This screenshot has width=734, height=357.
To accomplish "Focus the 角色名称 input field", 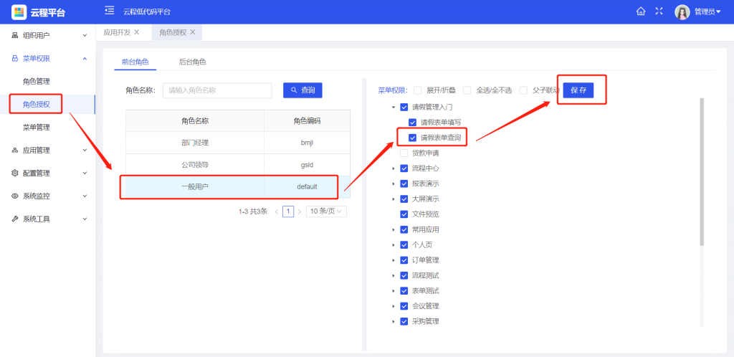I will [x=217, y=90].
